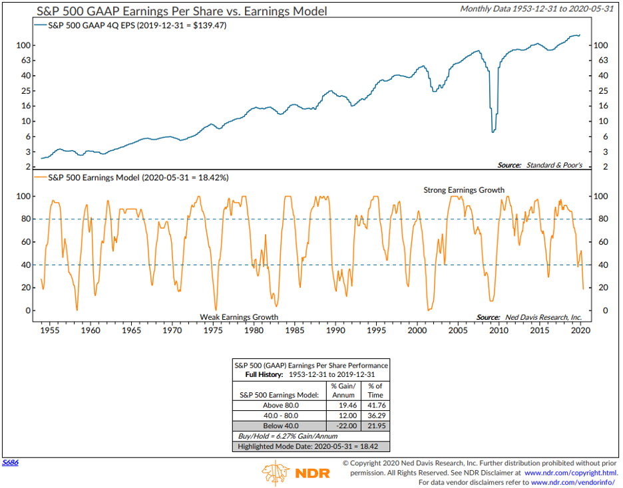Select the chart title S&P 500 GAAP Earnings Per Share
The height and width of the screenshot is (488, 623).
point(182,11)
